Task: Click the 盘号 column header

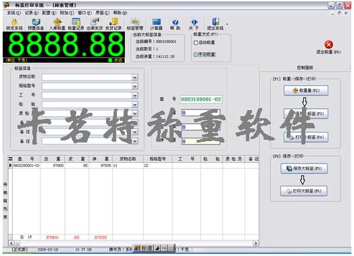Action: [26, 159]
